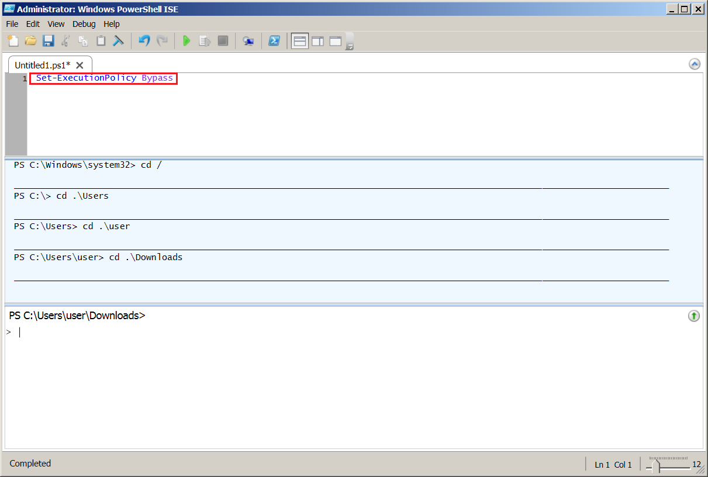
Task: Open the Edit menu
Action: click(33, 24)
